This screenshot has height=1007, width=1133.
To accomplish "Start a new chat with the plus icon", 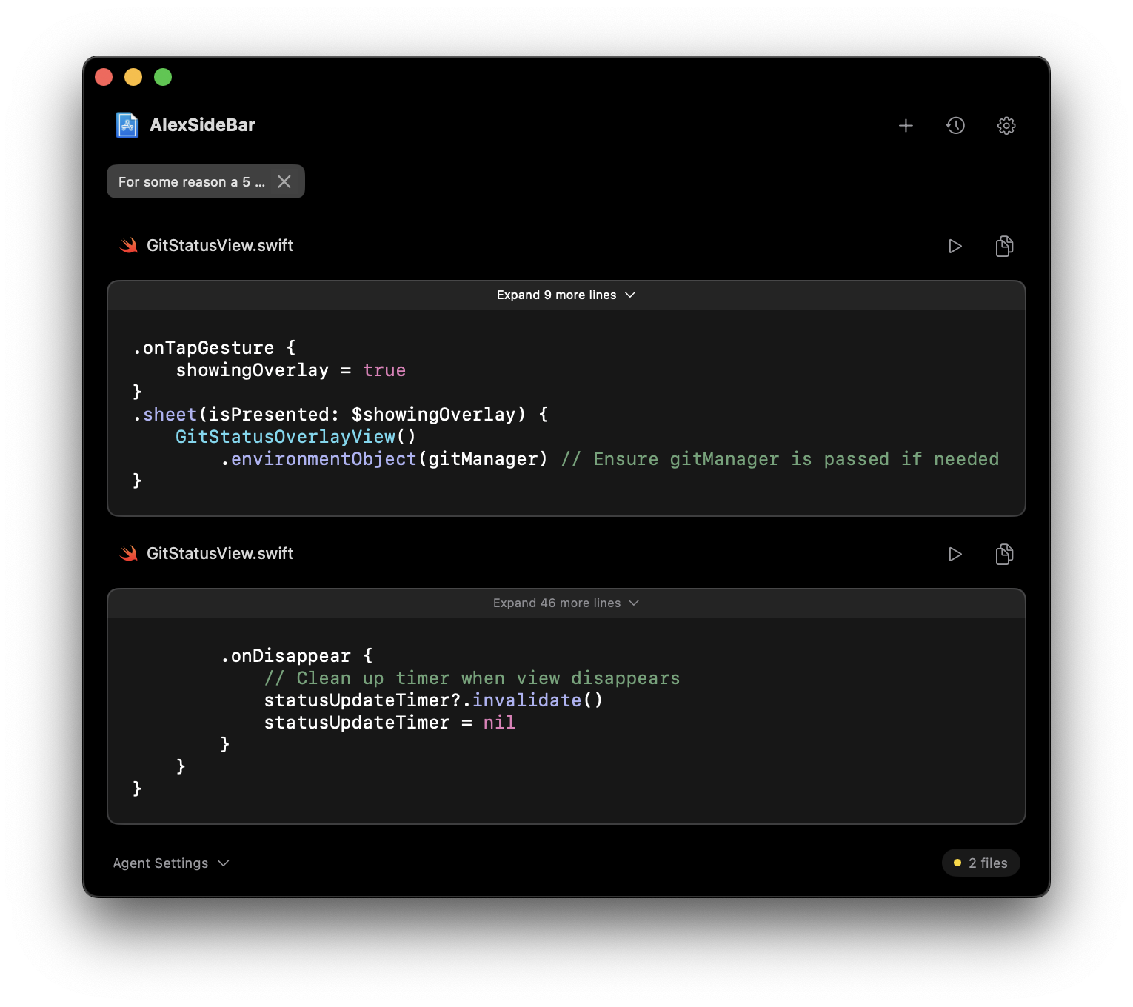I will 906,125.
